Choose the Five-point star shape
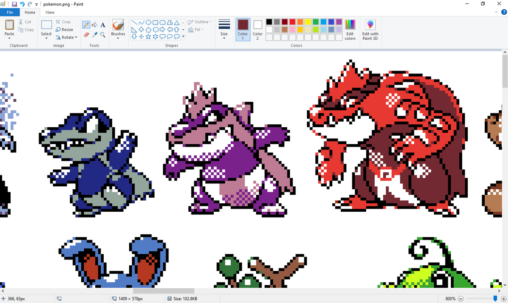This screenshot has height=303, width=508. pyautogui.click(x=148, y=37)
